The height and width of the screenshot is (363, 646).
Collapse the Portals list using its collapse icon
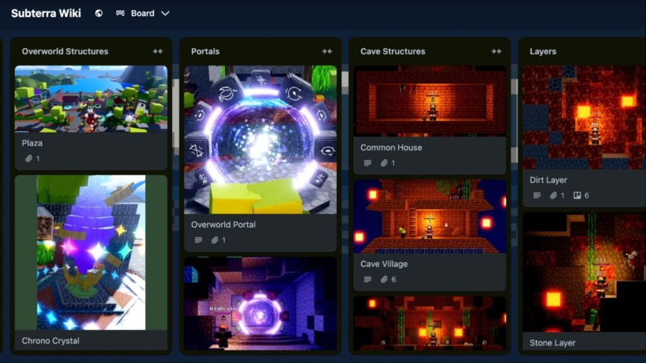(x=327, y=51)
